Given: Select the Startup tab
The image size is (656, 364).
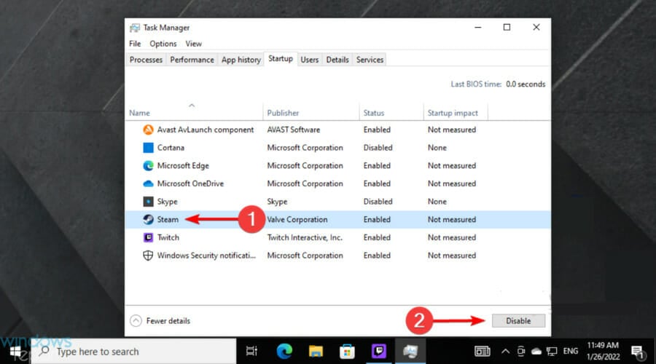Looking at the screenshot, I should coord(281,59).
